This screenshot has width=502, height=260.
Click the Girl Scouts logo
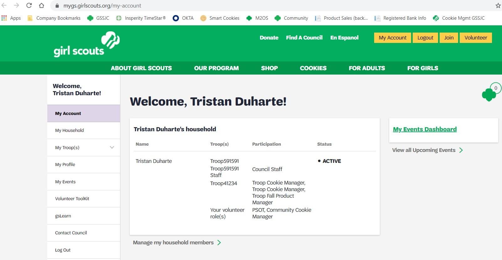86,44
